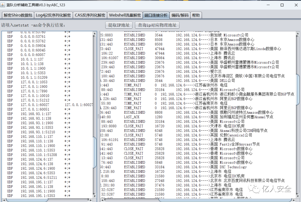
Task: Click the result row 北京市海淀区 微软(中国)有限公司电信节点
Action: click(x=192, y=76)
